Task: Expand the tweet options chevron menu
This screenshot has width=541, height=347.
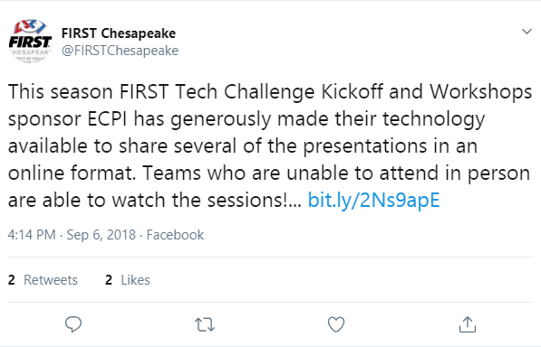Action: coord(527,32)
